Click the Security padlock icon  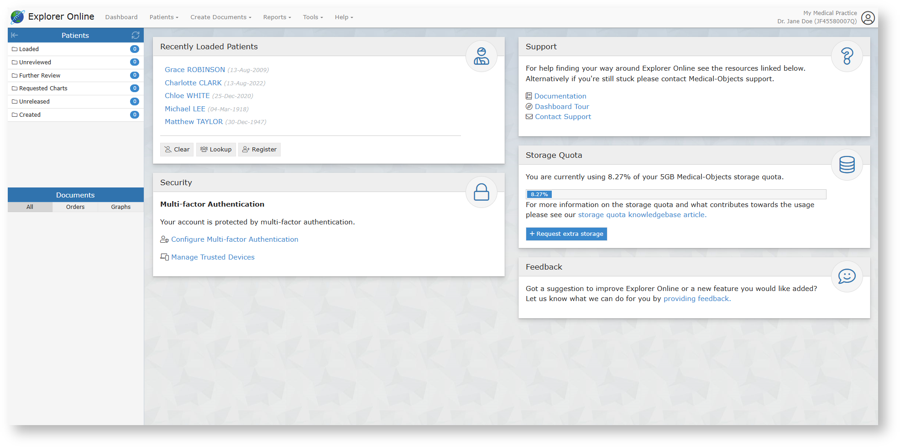click(481, 192)
